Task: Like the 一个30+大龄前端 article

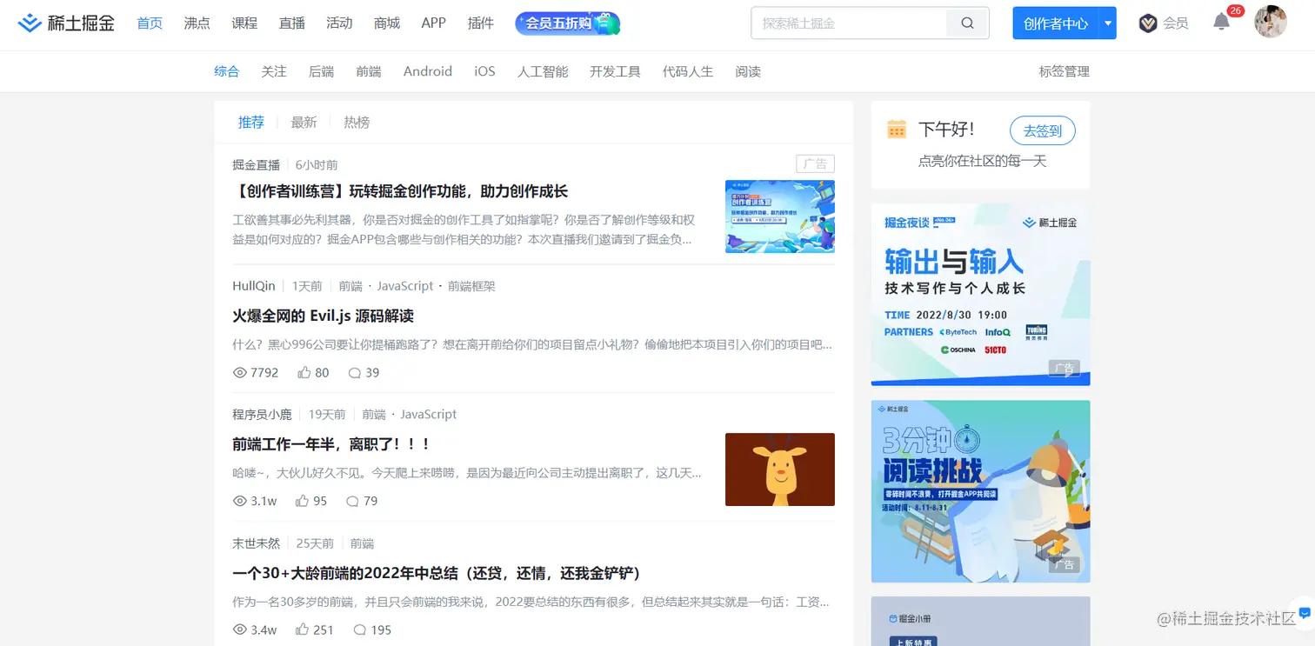Action: tap(304, 629)
